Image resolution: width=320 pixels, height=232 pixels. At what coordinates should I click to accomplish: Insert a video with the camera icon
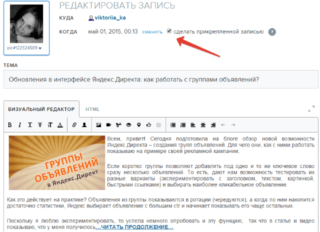click(x=108, y=125)
